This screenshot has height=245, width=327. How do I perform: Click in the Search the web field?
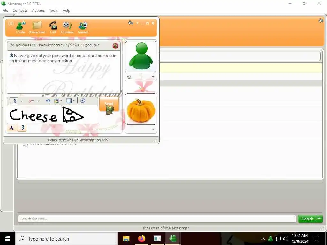[x=157, y=219]
